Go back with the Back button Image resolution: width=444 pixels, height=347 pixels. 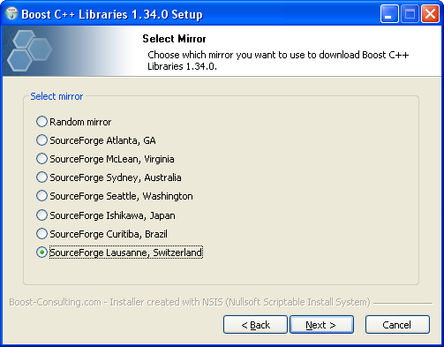click(x=255, y=324)
